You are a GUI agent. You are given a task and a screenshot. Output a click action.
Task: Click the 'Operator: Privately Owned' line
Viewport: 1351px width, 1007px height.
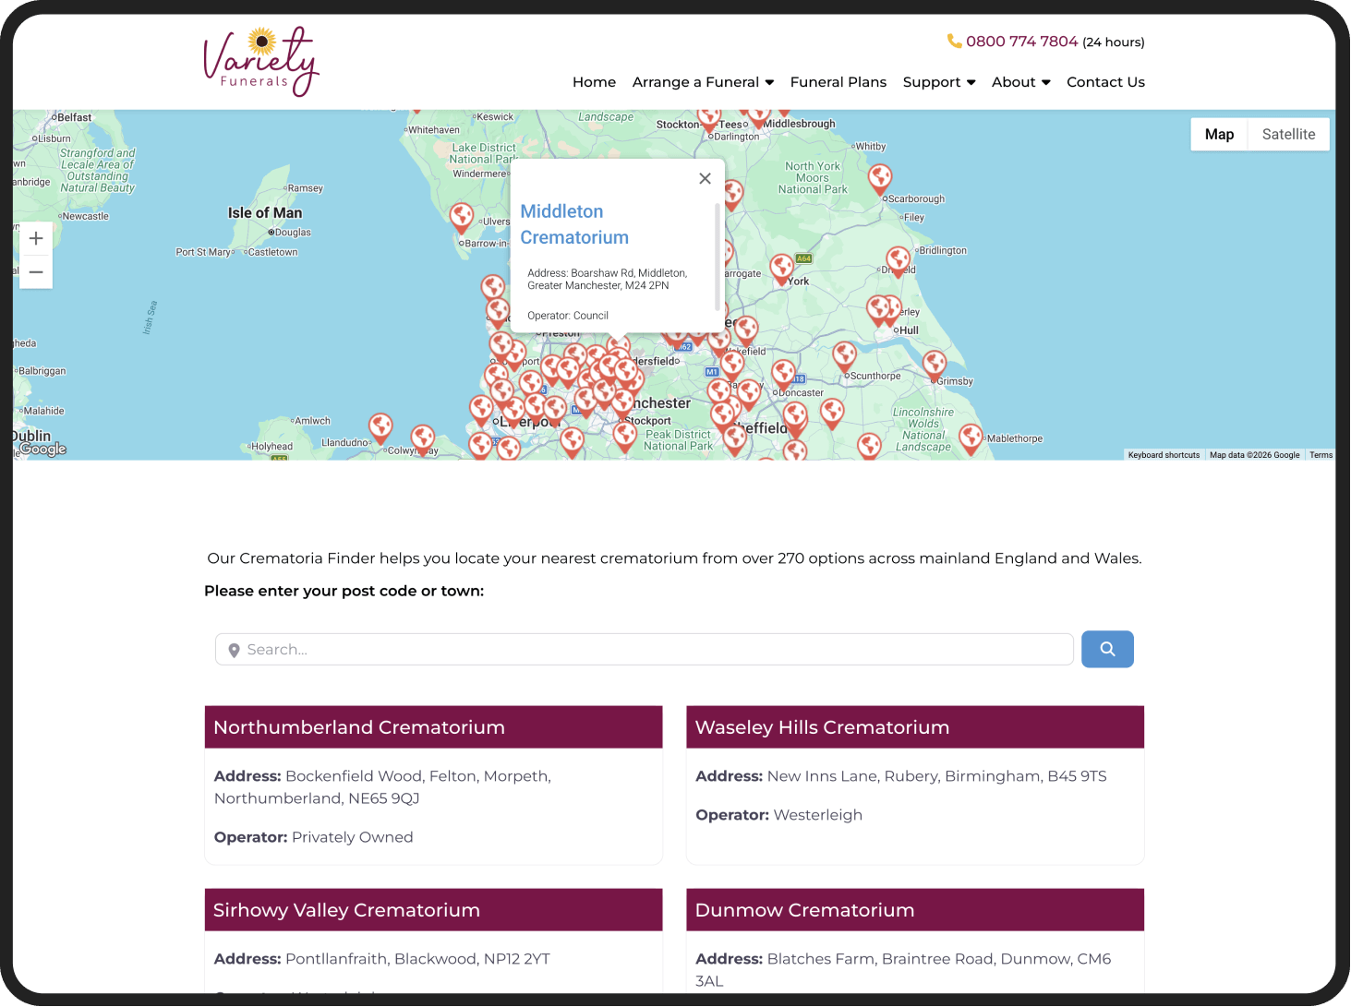coord(314,837)
